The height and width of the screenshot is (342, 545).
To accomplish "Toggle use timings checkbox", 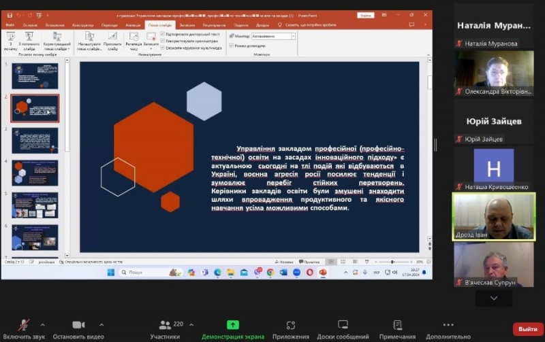I will click(x=162, y=41).
